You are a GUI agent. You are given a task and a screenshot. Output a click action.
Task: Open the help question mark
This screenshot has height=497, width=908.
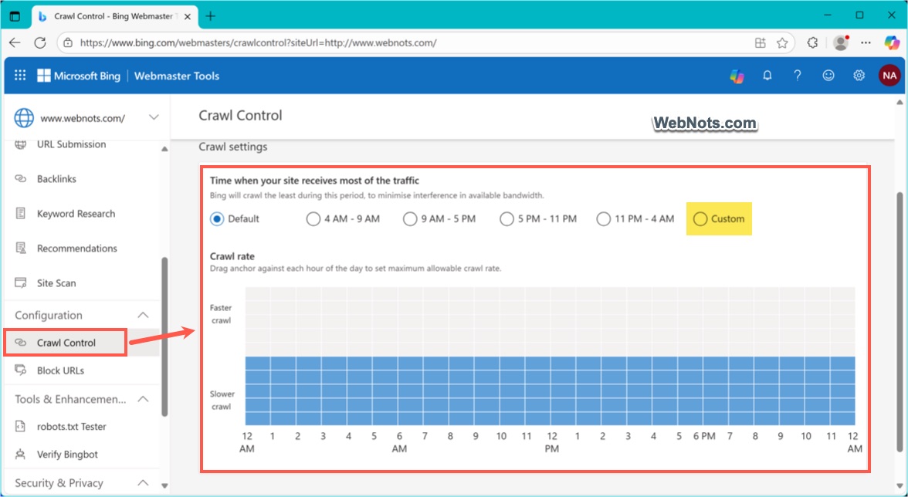coord(798,75)
